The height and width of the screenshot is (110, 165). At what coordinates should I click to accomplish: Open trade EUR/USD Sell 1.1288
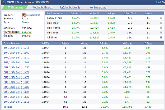tap(16, 82)
